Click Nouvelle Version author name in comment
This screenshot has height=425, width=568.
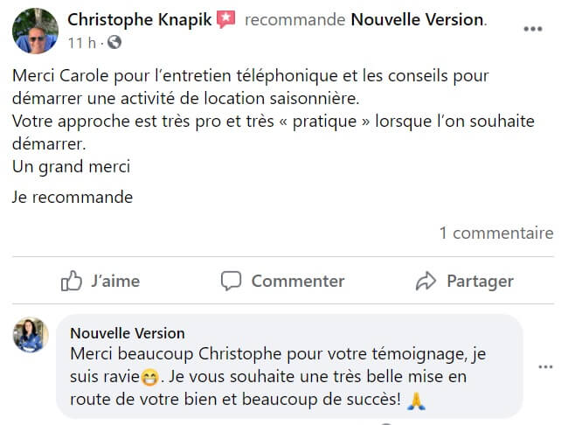click(128, 332)
